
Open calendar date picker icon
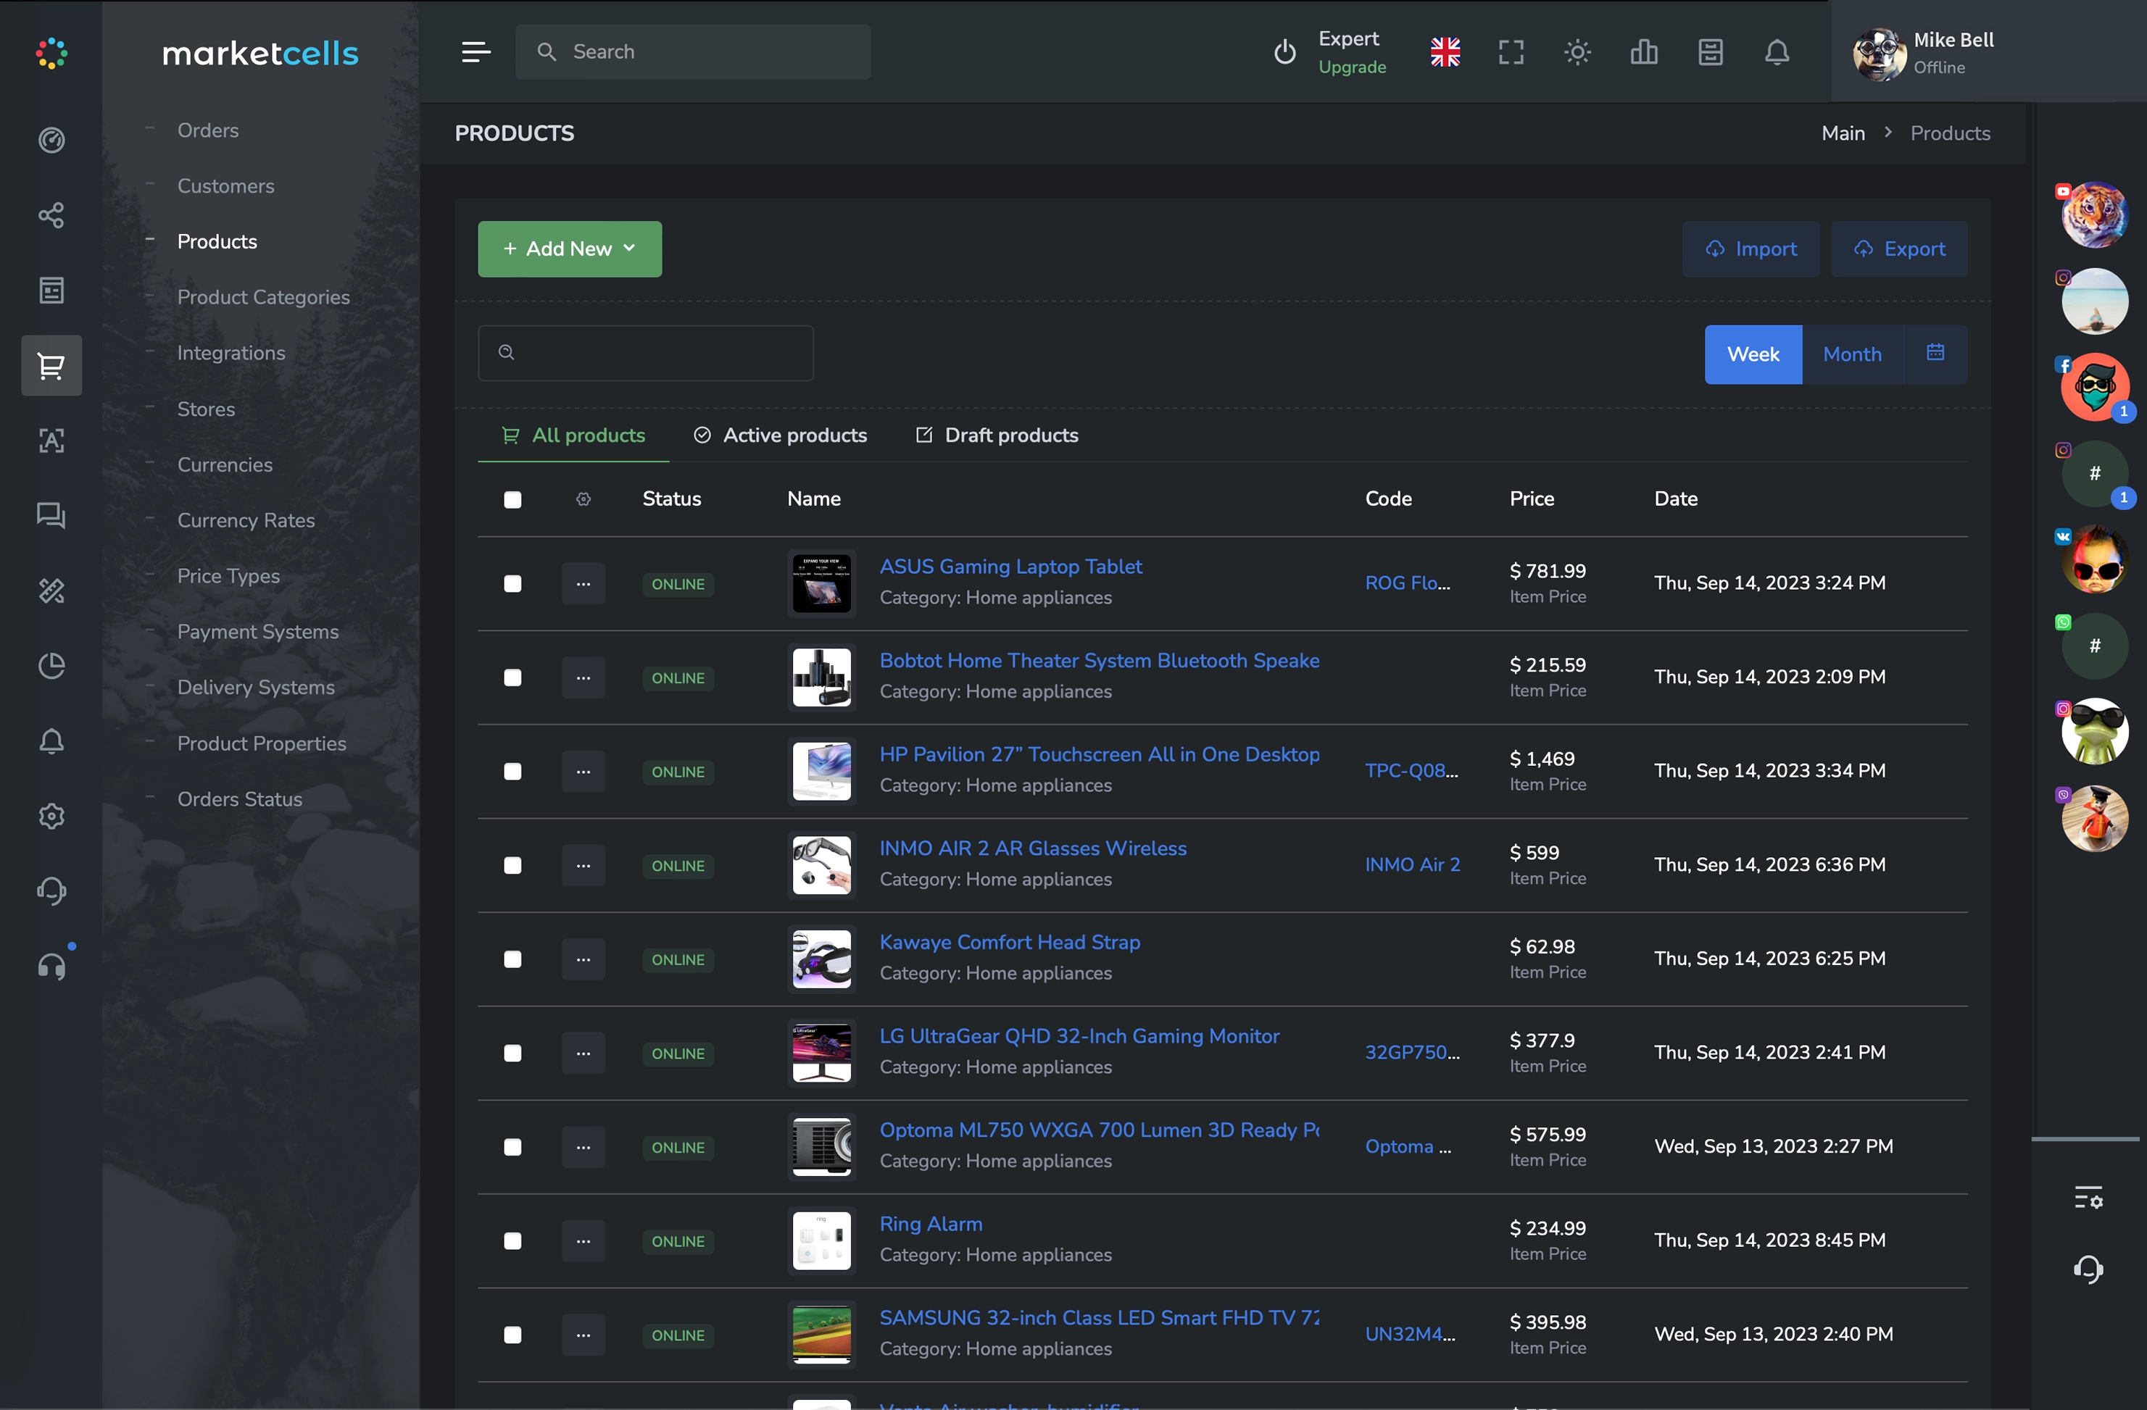1935,354
